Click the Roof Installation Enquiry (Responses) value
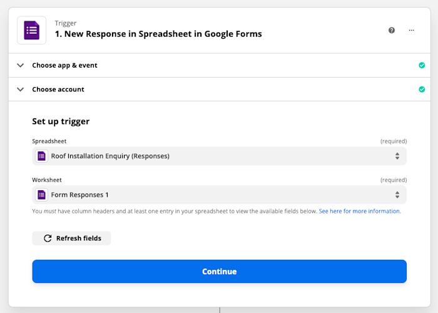Viewport: 438px width, 313px height. tap(110, 156)
